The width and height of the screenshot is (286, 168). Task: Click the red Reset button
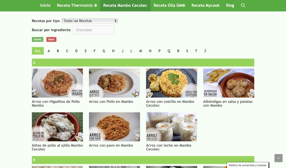(x=51, y=40)
